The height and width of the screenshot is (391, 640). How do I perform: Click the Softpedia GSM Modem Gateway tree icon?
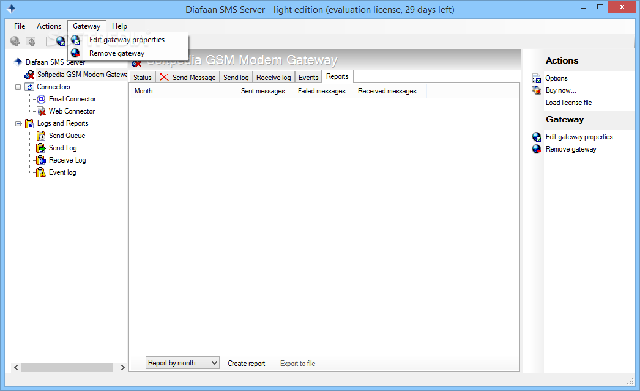(x=29, y=75)
